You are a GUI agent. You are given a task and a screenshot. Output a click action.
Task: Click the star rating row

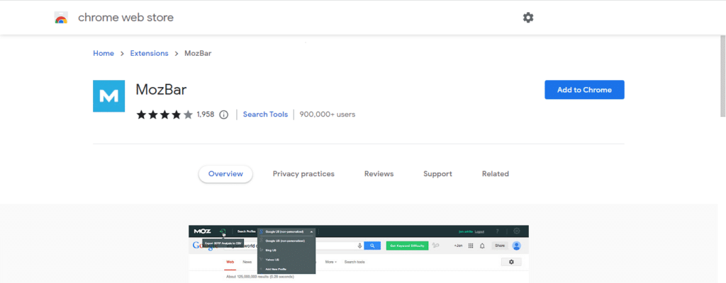coord(164,114)
